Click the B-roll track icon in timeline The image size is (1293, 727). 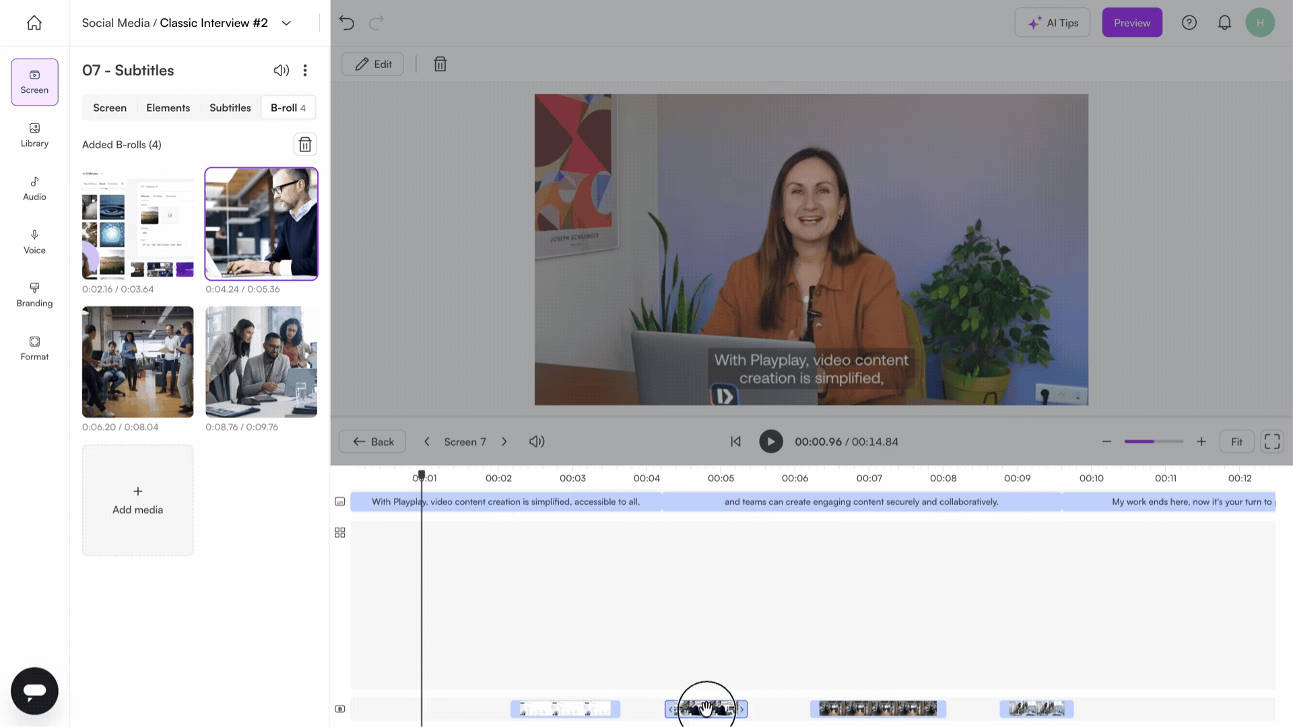(x=340, y=709)
